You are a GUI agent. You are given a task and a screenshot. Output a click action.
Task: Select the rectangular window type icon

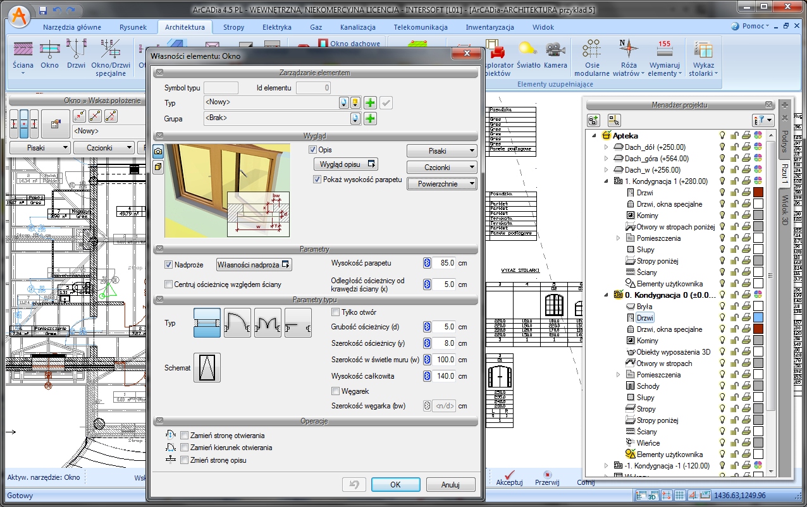[207, 322]
